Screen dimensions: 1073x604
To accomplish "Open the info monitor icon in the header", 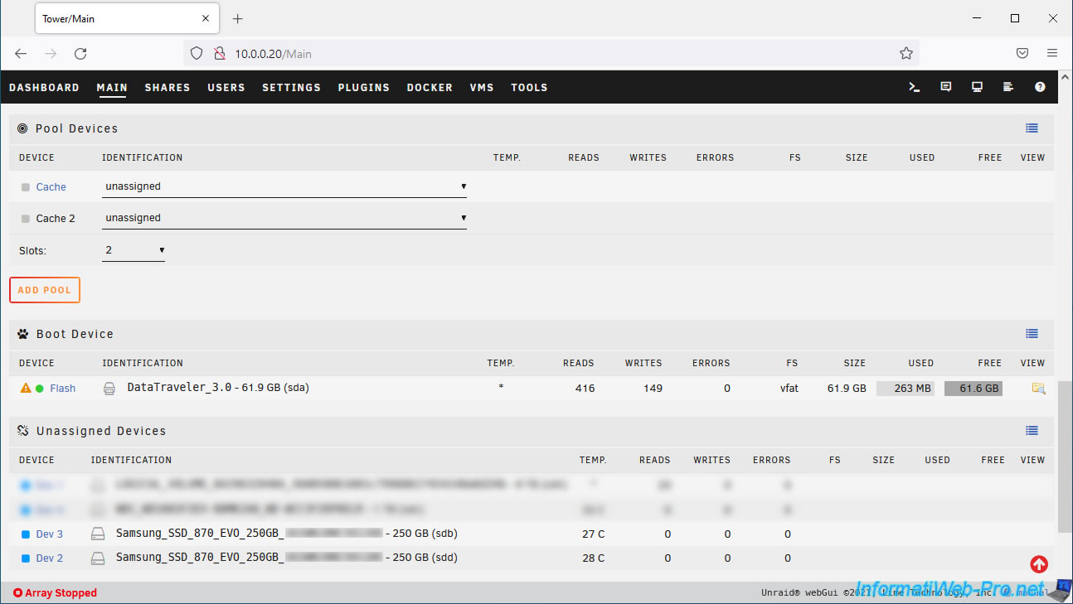I will [977, 87].
